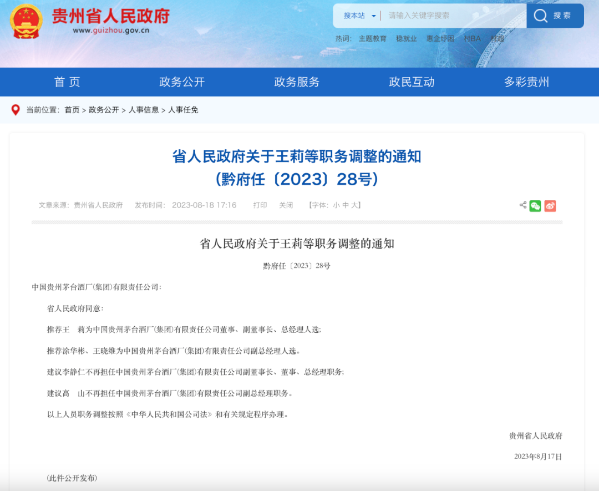Viewport: 599px width, 491px height.
Task: Click the 关闭 close link
Action: (x=286, y=205)
